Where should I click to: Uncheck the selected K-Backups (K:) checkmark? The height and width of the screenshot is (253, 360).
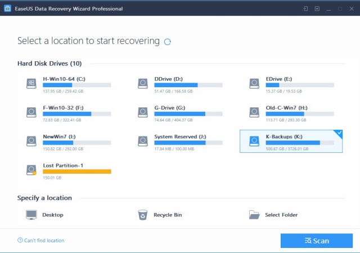pyautogui.click(x=337, y=134)
